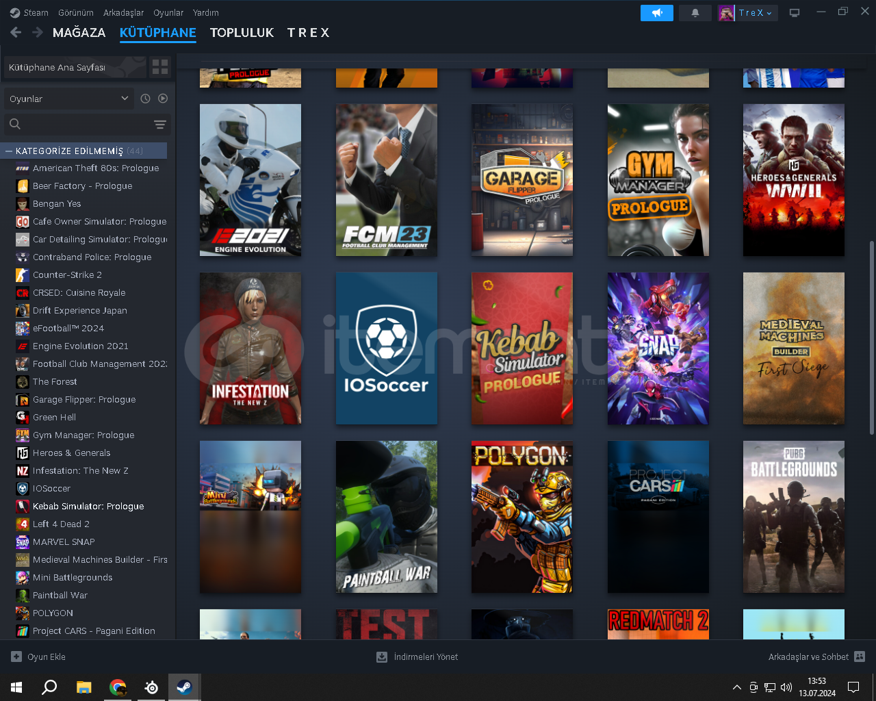Switch to the MAĞAZA tab
876x701 pixels.
[79, 32]
